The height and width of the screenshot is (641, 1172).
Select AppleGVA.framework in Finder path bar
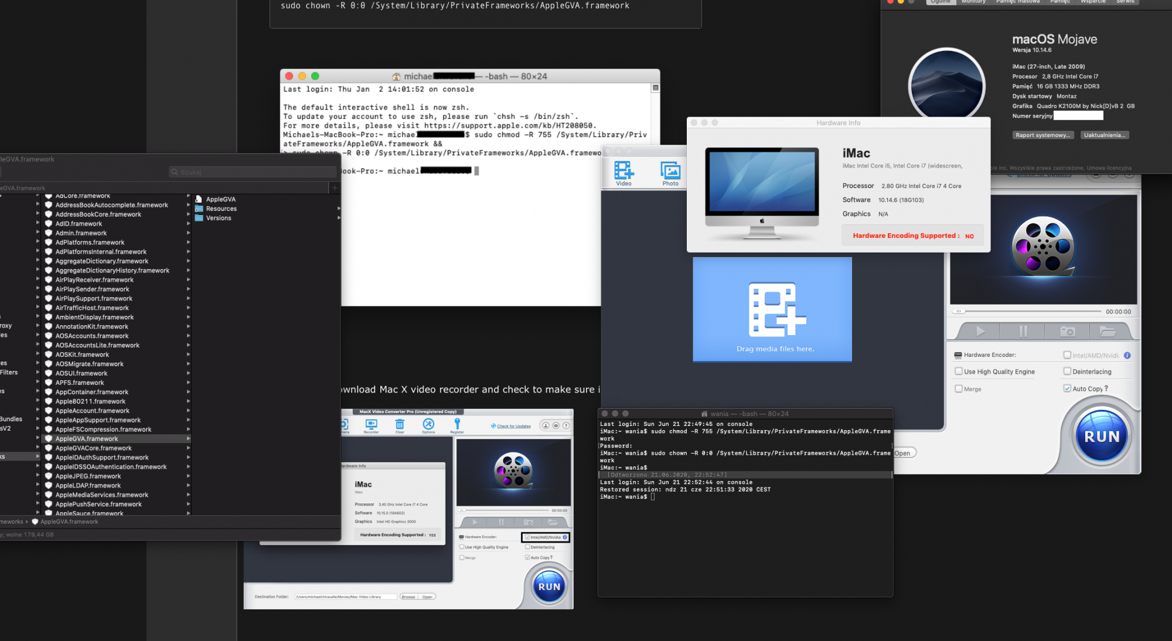tap(65, 521)
